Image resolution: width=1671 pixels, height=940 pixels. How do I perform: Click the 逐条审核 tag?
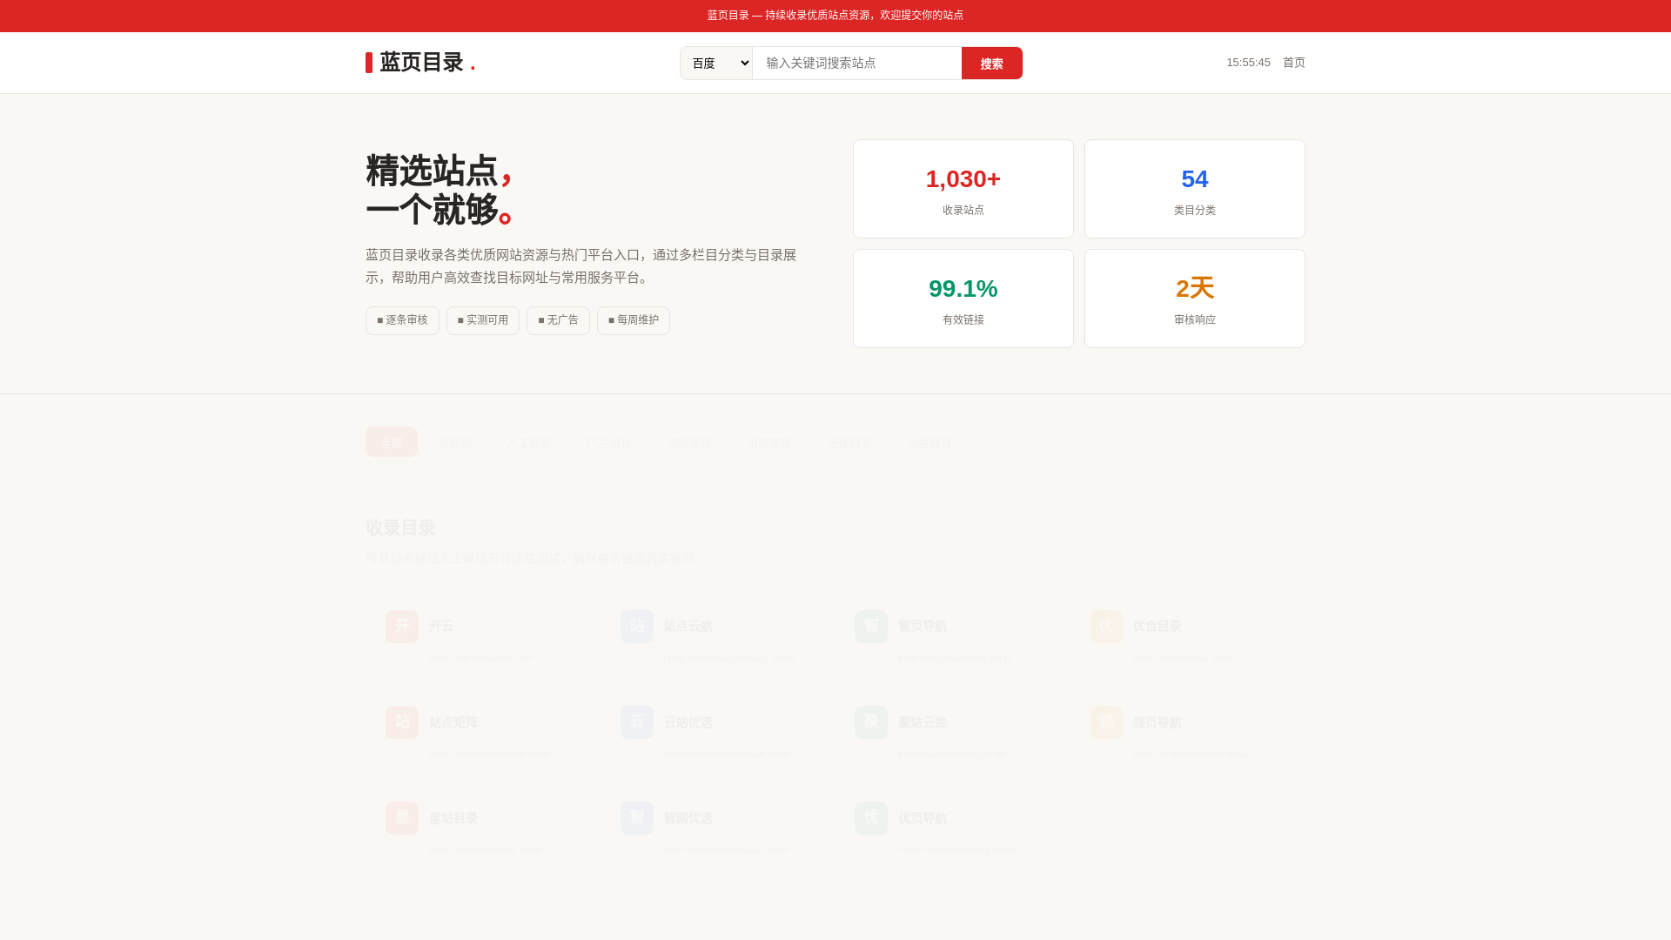coord(402,320)
